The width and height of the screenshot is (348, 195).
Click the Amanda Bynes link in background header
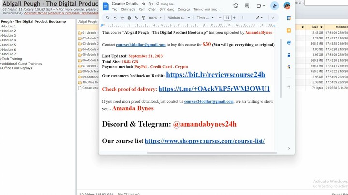61,13
